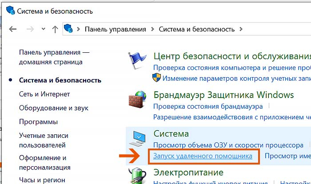Viewport: 311px width, 184px height.
Task: Open Панель управления — домашняя страница link
Action: (x=54, y=57)
